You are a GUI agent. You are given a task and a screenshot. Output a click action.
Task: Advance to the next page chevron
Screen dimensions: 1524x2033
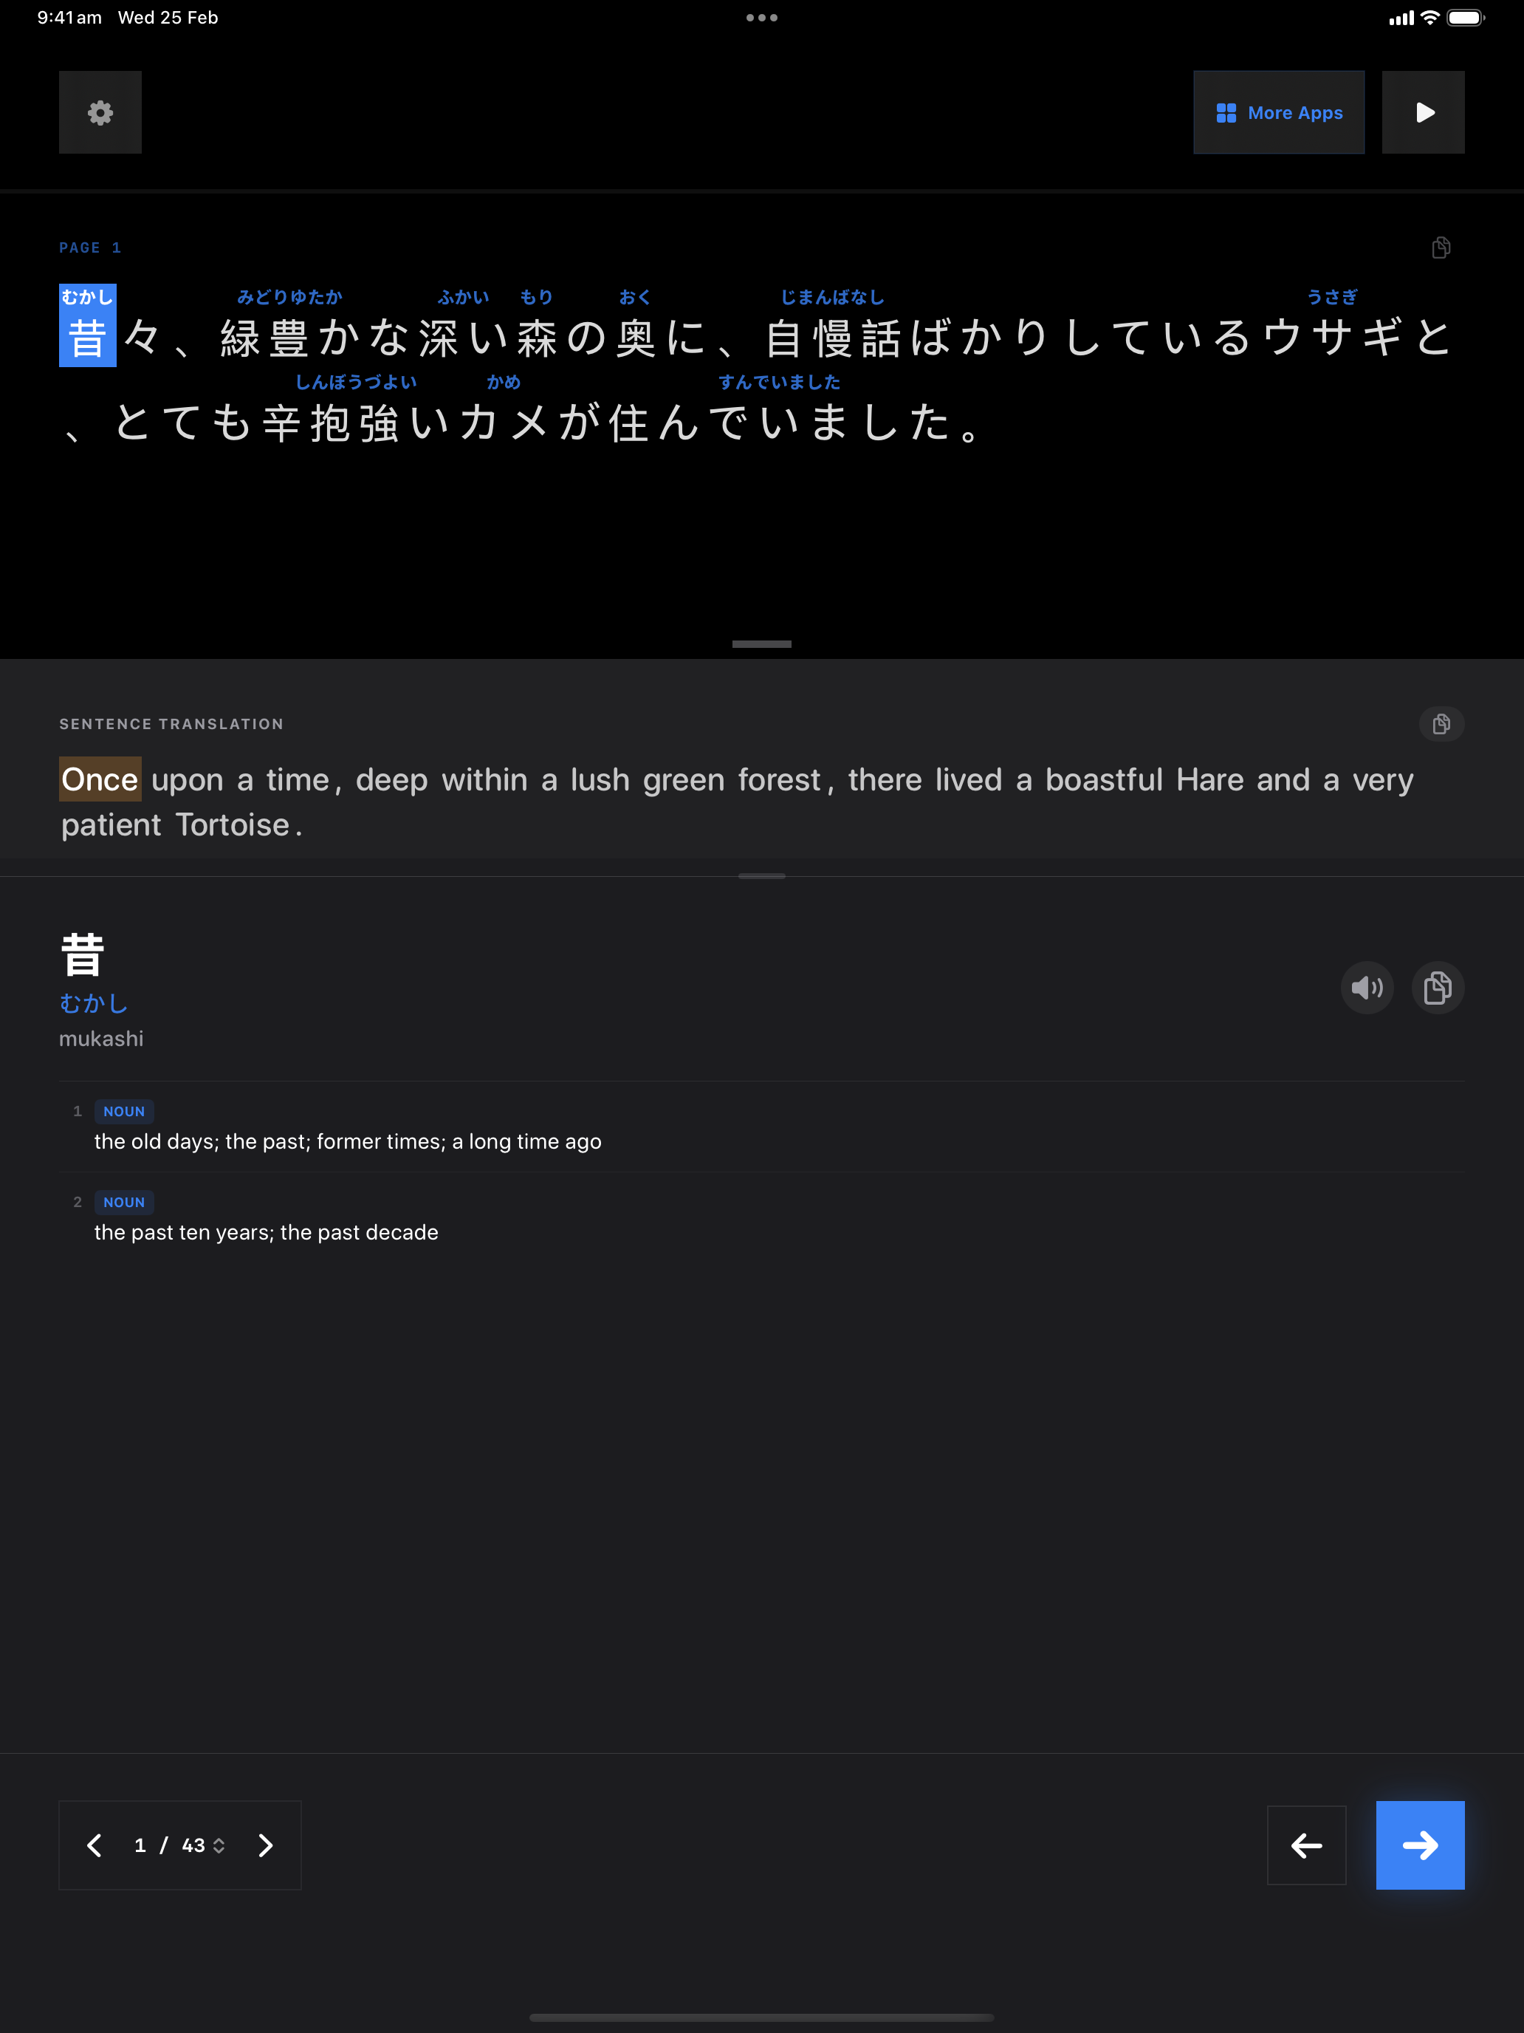[266, 1845]
